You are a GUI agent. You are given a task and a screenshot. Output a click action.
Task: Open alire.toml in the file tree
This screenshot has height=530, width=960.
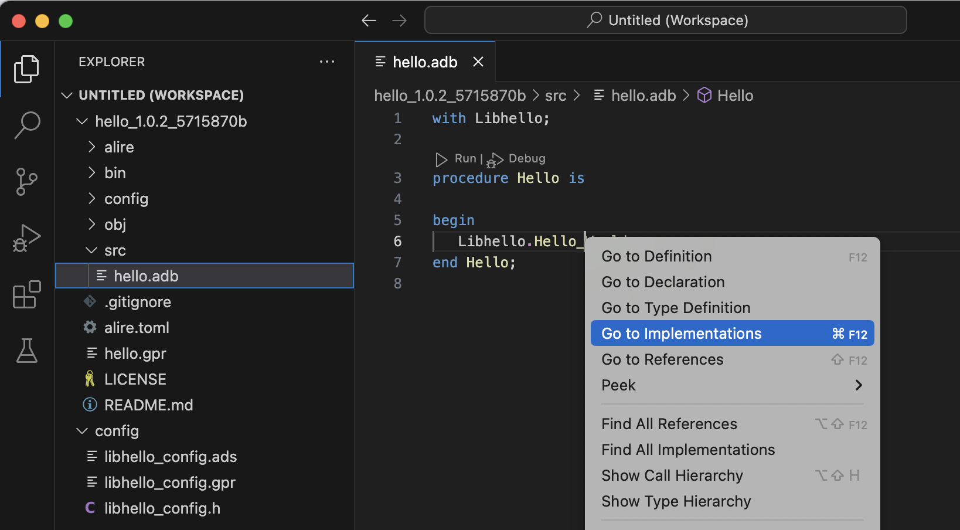tap(137, 328)
